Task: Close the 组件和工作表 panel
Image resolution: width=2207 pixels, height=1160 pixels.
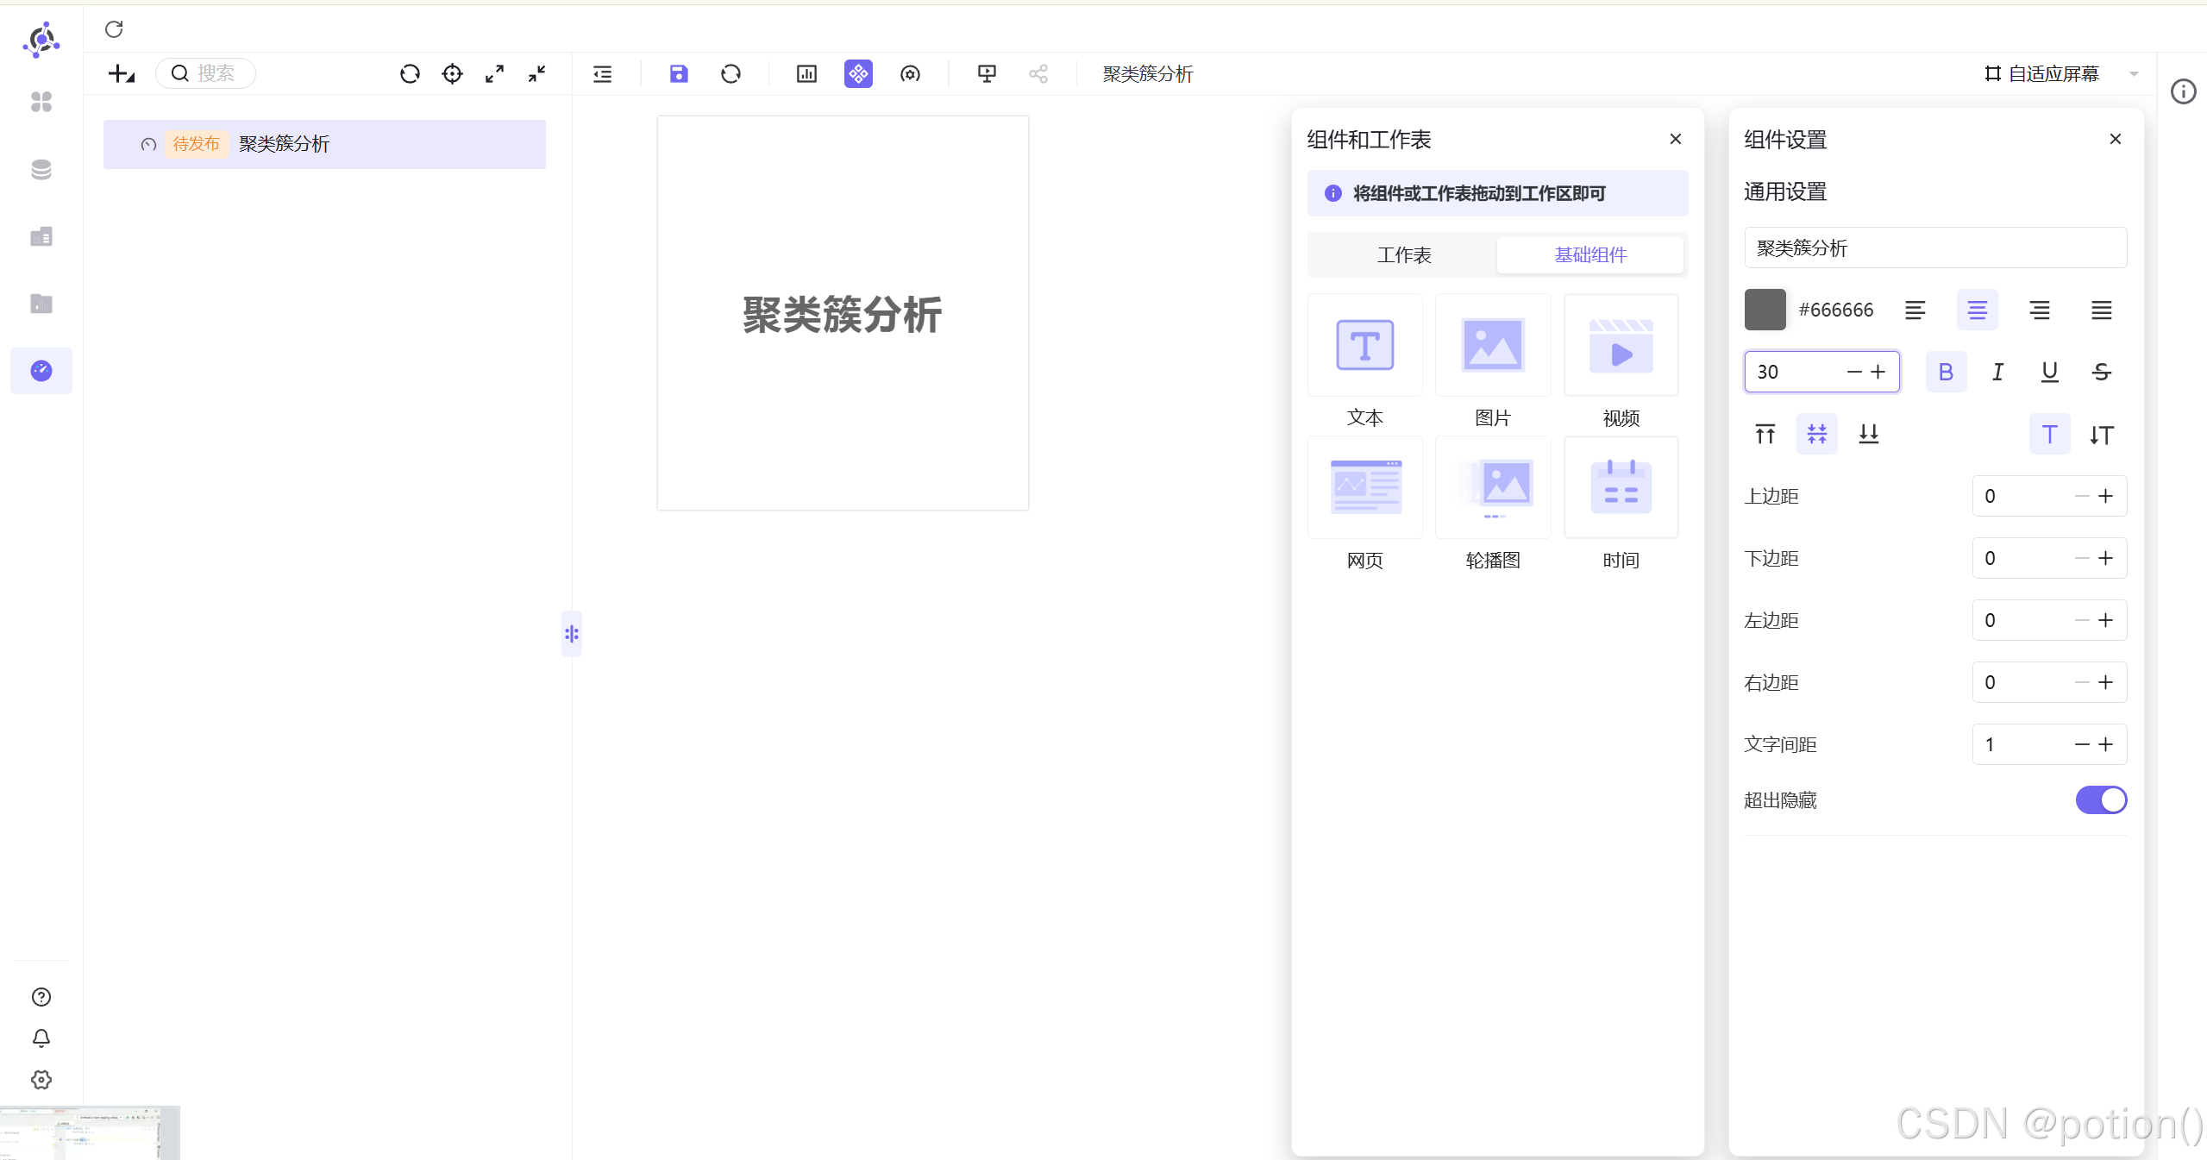Action: 1676,139
